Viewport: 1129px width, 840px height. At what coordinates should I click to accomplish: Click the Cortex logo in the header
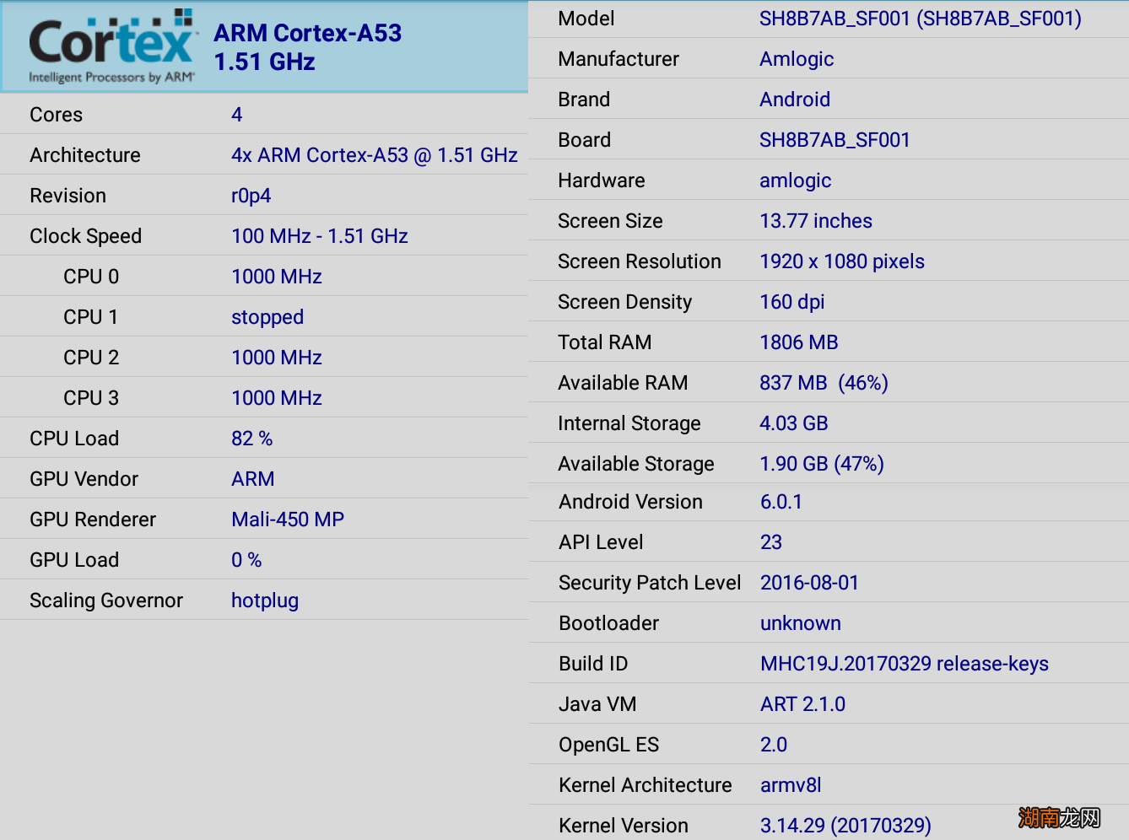click(x=111, y=47)
